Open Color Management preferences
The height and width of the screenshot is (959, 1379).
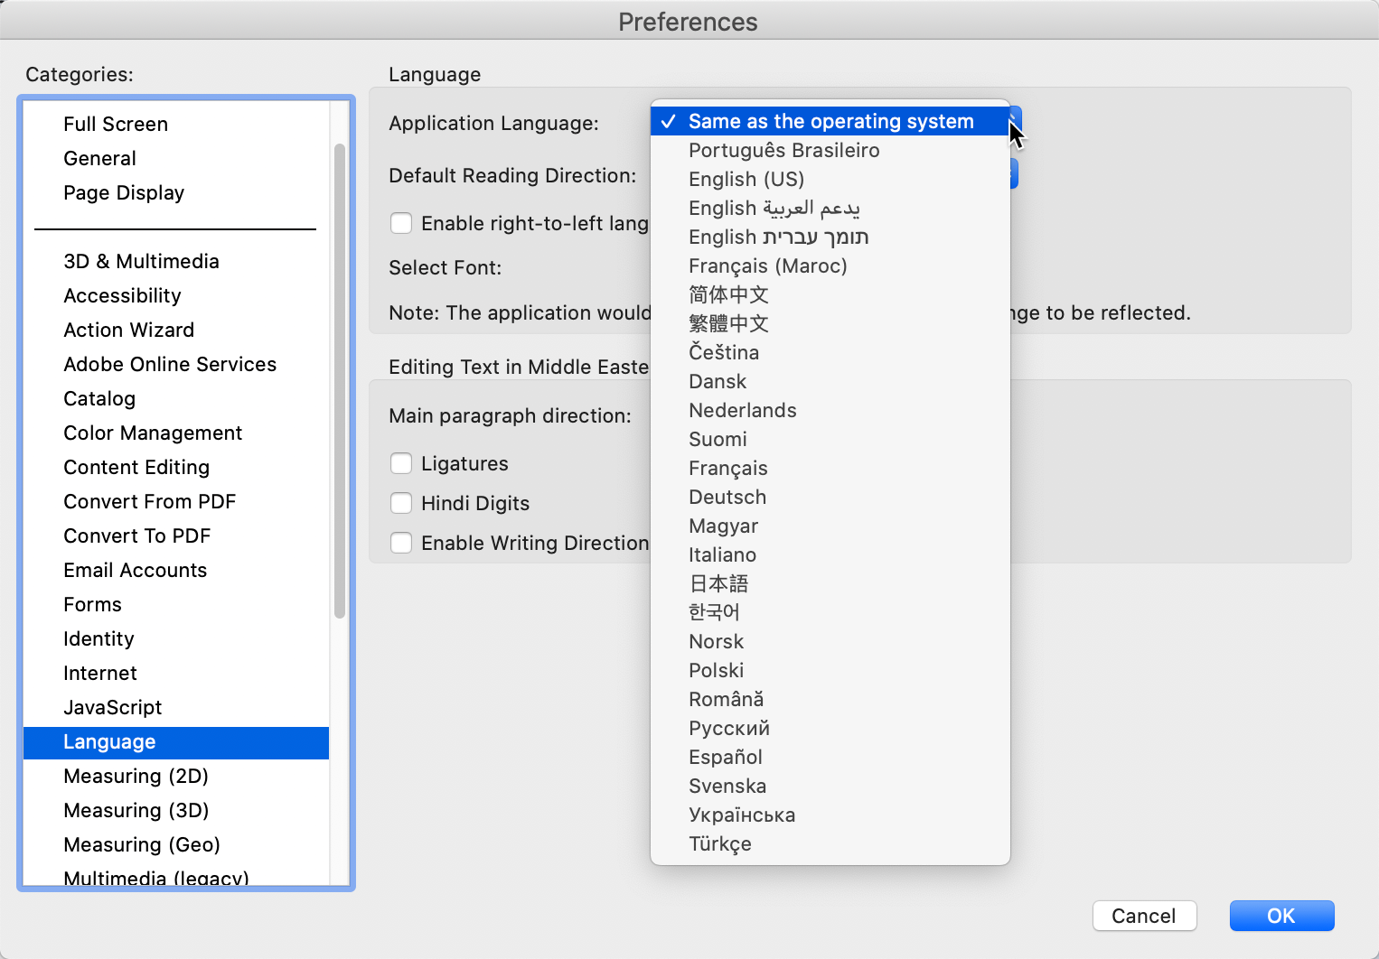(x=153, y=433)
